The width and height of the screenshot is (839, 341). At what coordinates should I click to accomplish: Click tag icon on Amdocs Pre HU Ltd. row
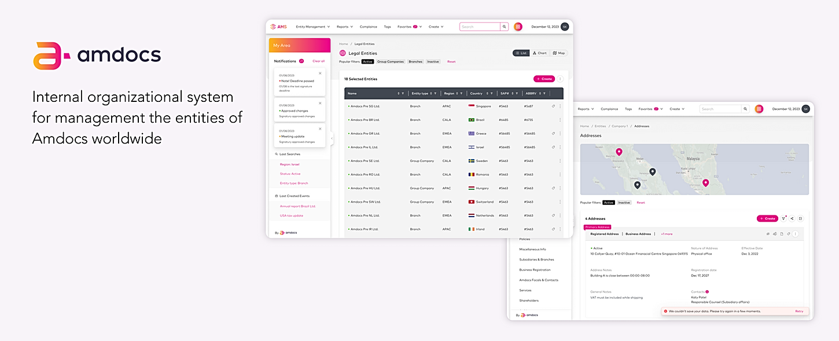553,188
